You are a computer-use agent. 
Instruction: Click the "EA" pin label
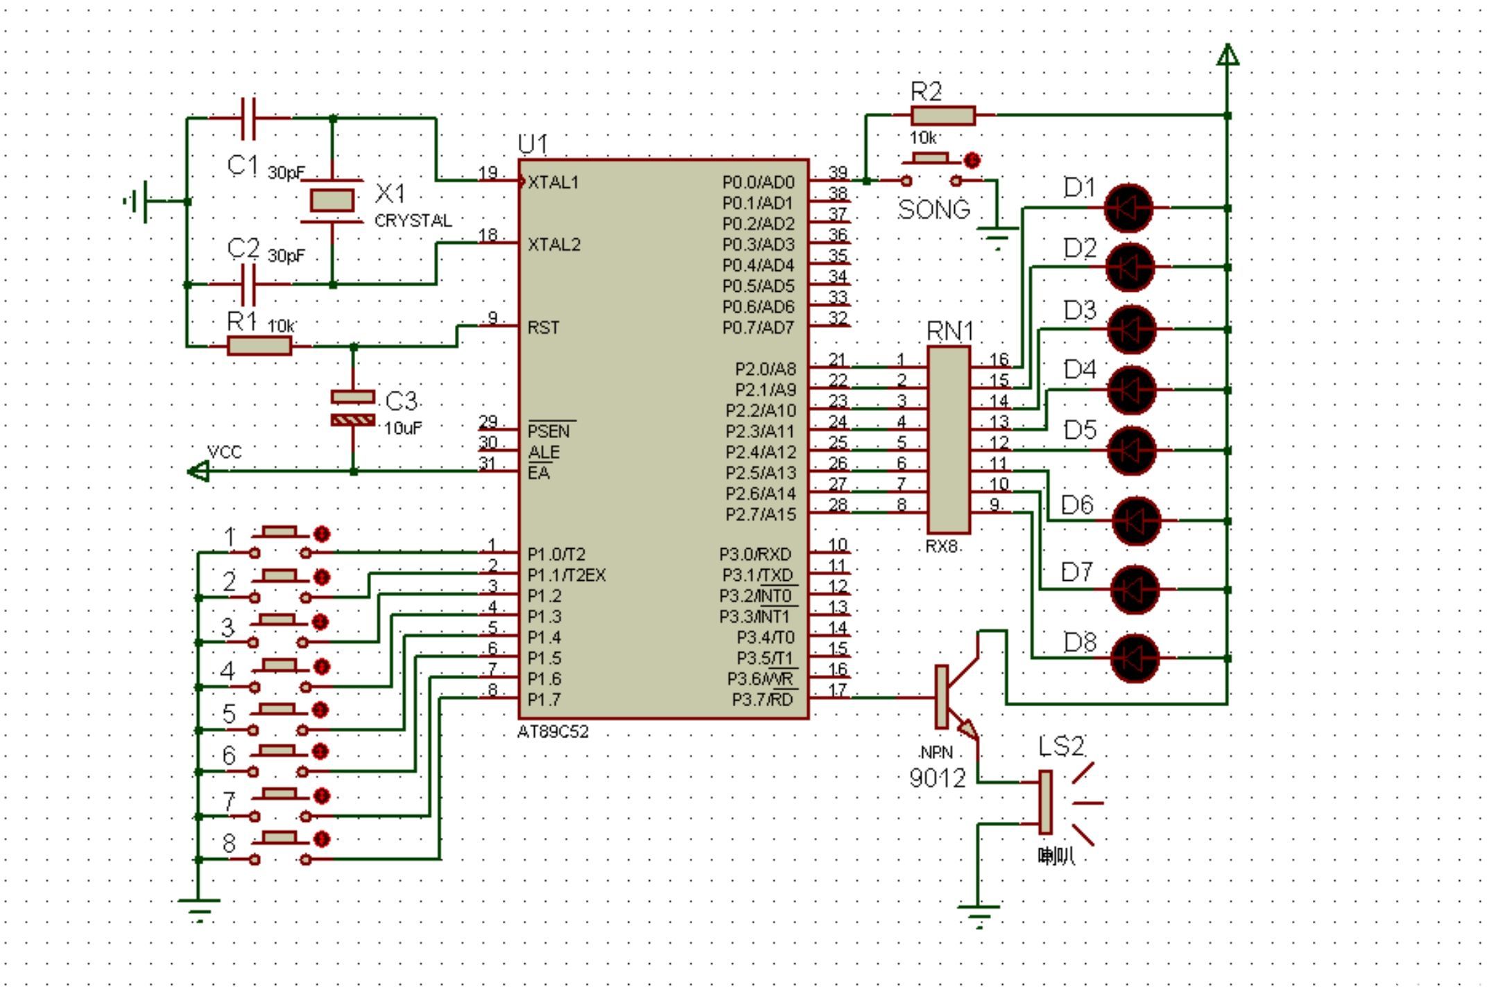(x=539, y=473)
